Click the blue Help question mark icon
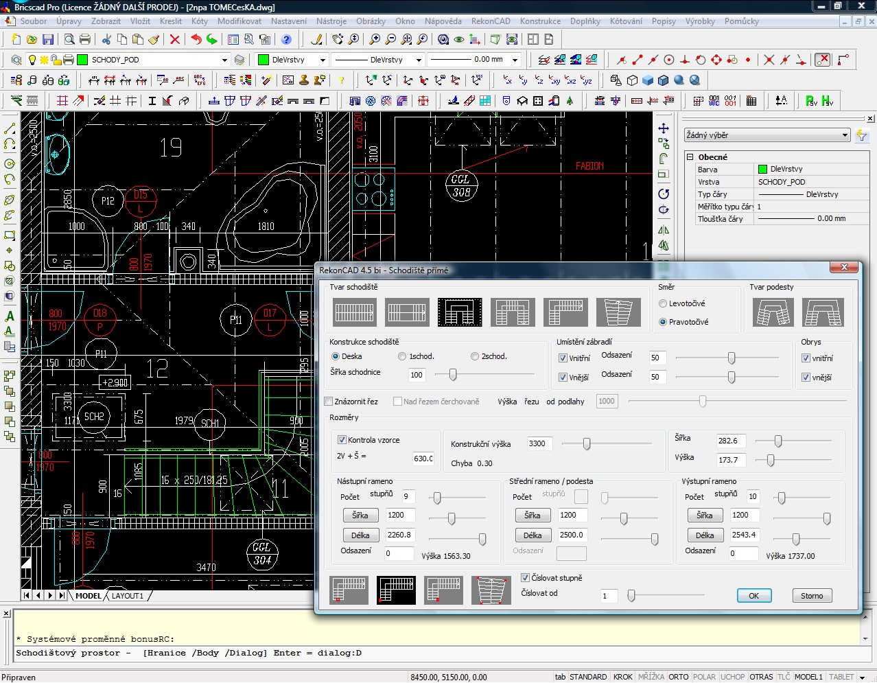The width and height of the screenshot is (877, 683). pyautogui.click(x=287, y=40)
